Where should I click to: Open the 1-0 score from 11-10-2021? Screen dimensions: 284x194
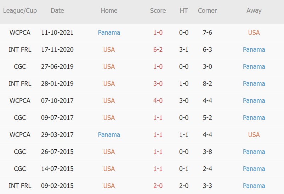click(x=158, y=33)
